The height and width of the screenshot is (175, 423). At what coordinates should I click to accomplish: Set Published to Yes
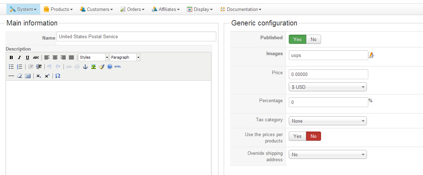297,39
